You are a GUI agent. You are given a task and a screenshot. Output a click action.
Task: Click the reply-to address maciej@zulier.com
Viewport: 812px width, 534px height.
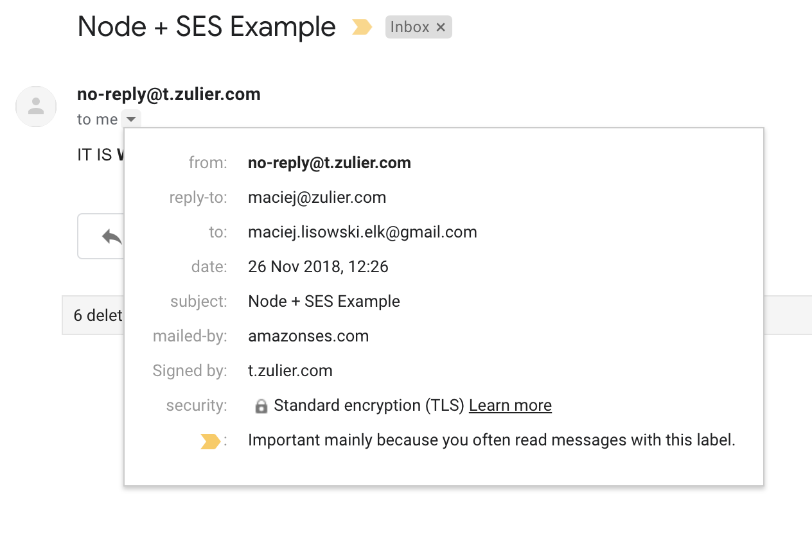click(317, 198)
